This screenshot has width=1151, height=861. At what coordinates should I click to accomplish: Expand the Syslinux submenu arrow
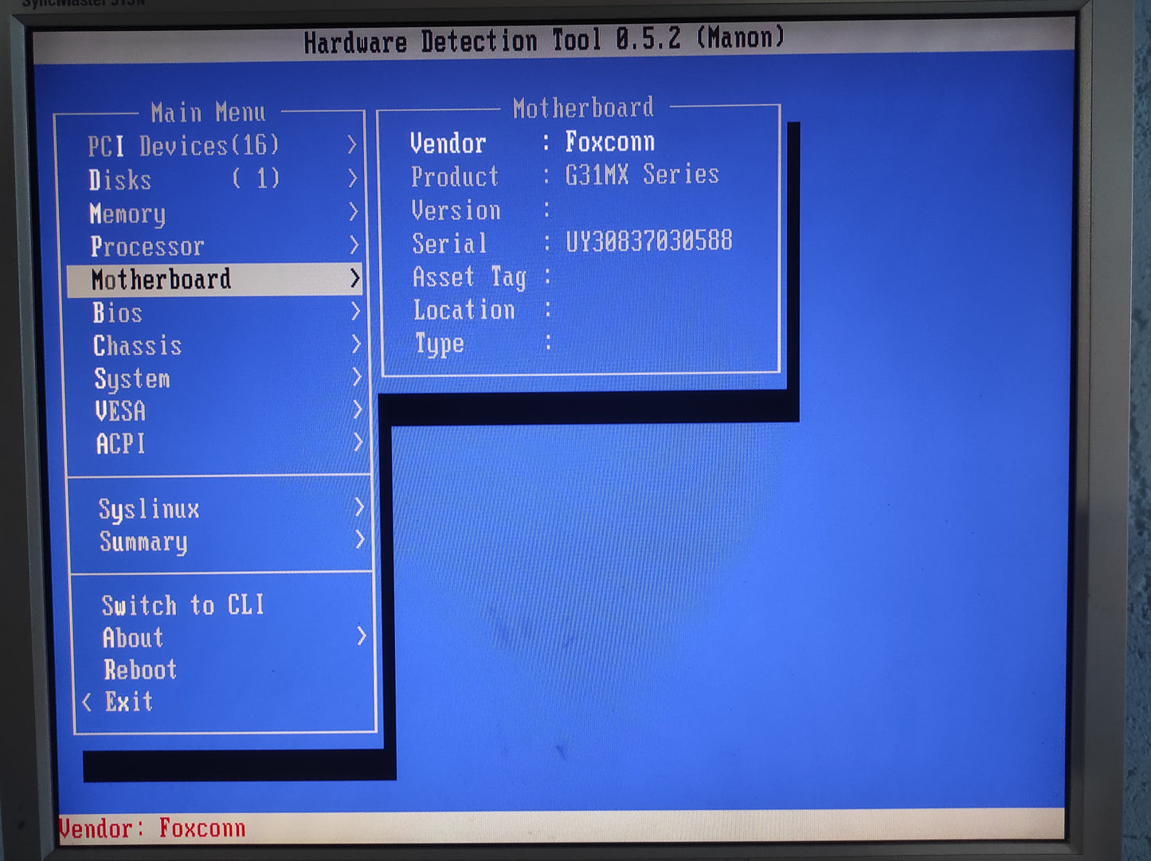click(x=359, y=507)
